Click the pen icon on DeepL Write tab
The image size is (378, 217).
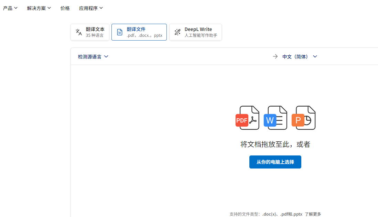click(177, 32)
